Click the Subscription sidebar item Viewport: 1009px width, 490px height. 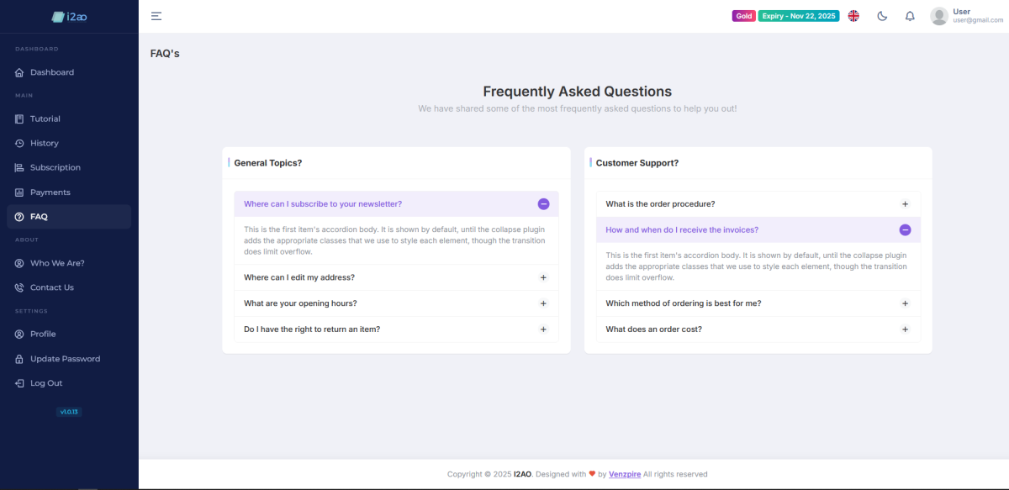point(55,168)
